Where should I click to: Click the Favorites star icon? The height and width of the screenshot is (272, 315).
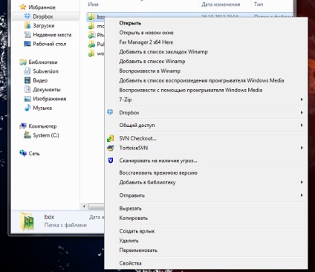pos(23,7)
